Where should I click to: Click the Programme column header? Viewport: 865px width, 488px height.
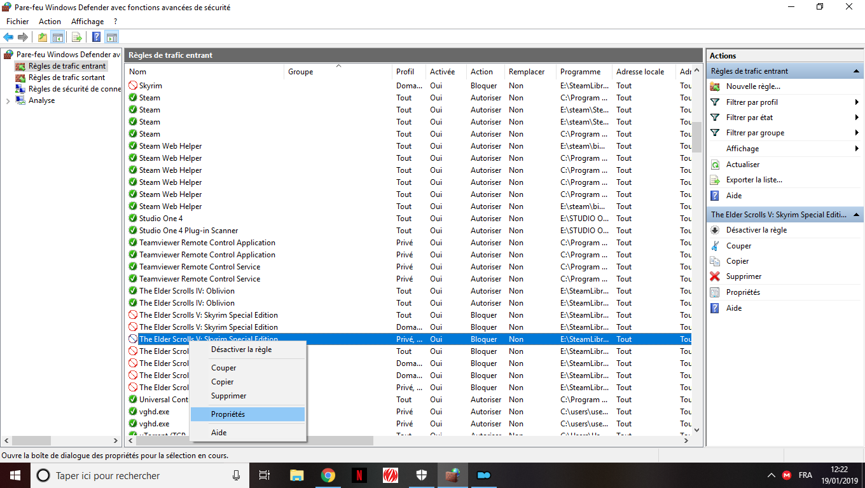click(580, 72)
